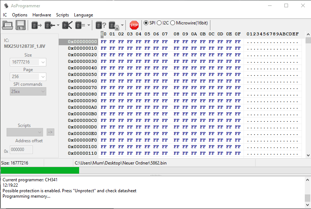This screenshot has width=311, height=209.
Task: Open the Verify IC dropdown arrow
Action: coord(89,25)
